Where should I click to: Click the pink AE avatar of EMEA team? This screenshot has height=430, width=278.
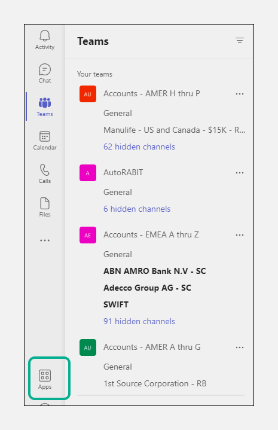coord(88,235)
